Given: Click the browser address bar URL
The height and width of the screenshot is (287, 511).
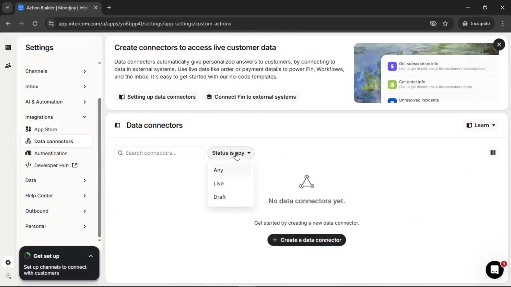Looking at the screenshot, I should pyautogui.click(x=145, y=24).
